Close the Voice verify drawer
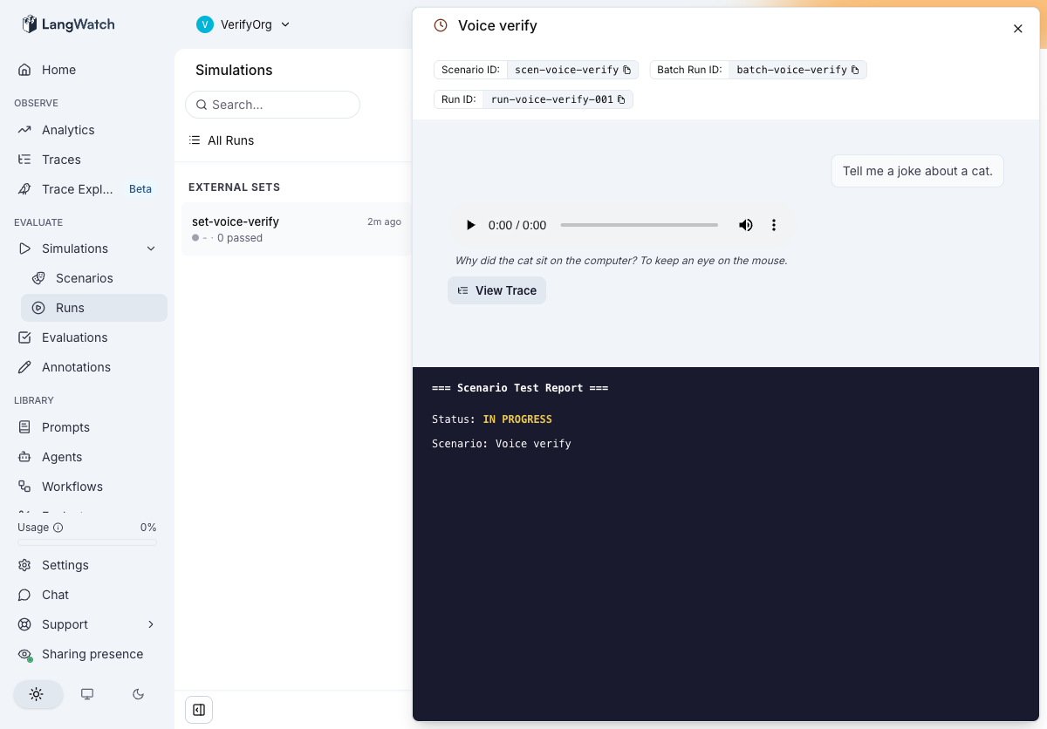The height and width of the screenshot is (729, 1047). (1017, 29)
